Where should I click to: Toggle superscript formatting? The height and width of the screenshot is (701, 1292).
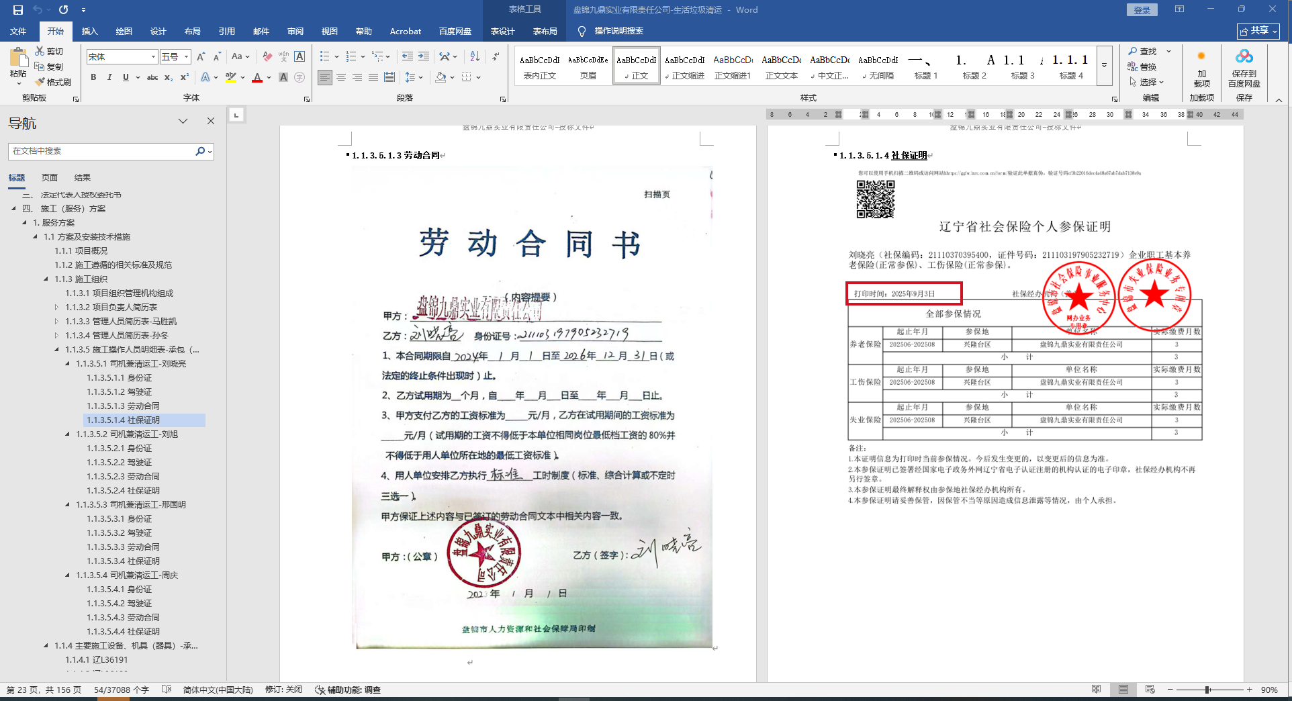coord(185,77)
